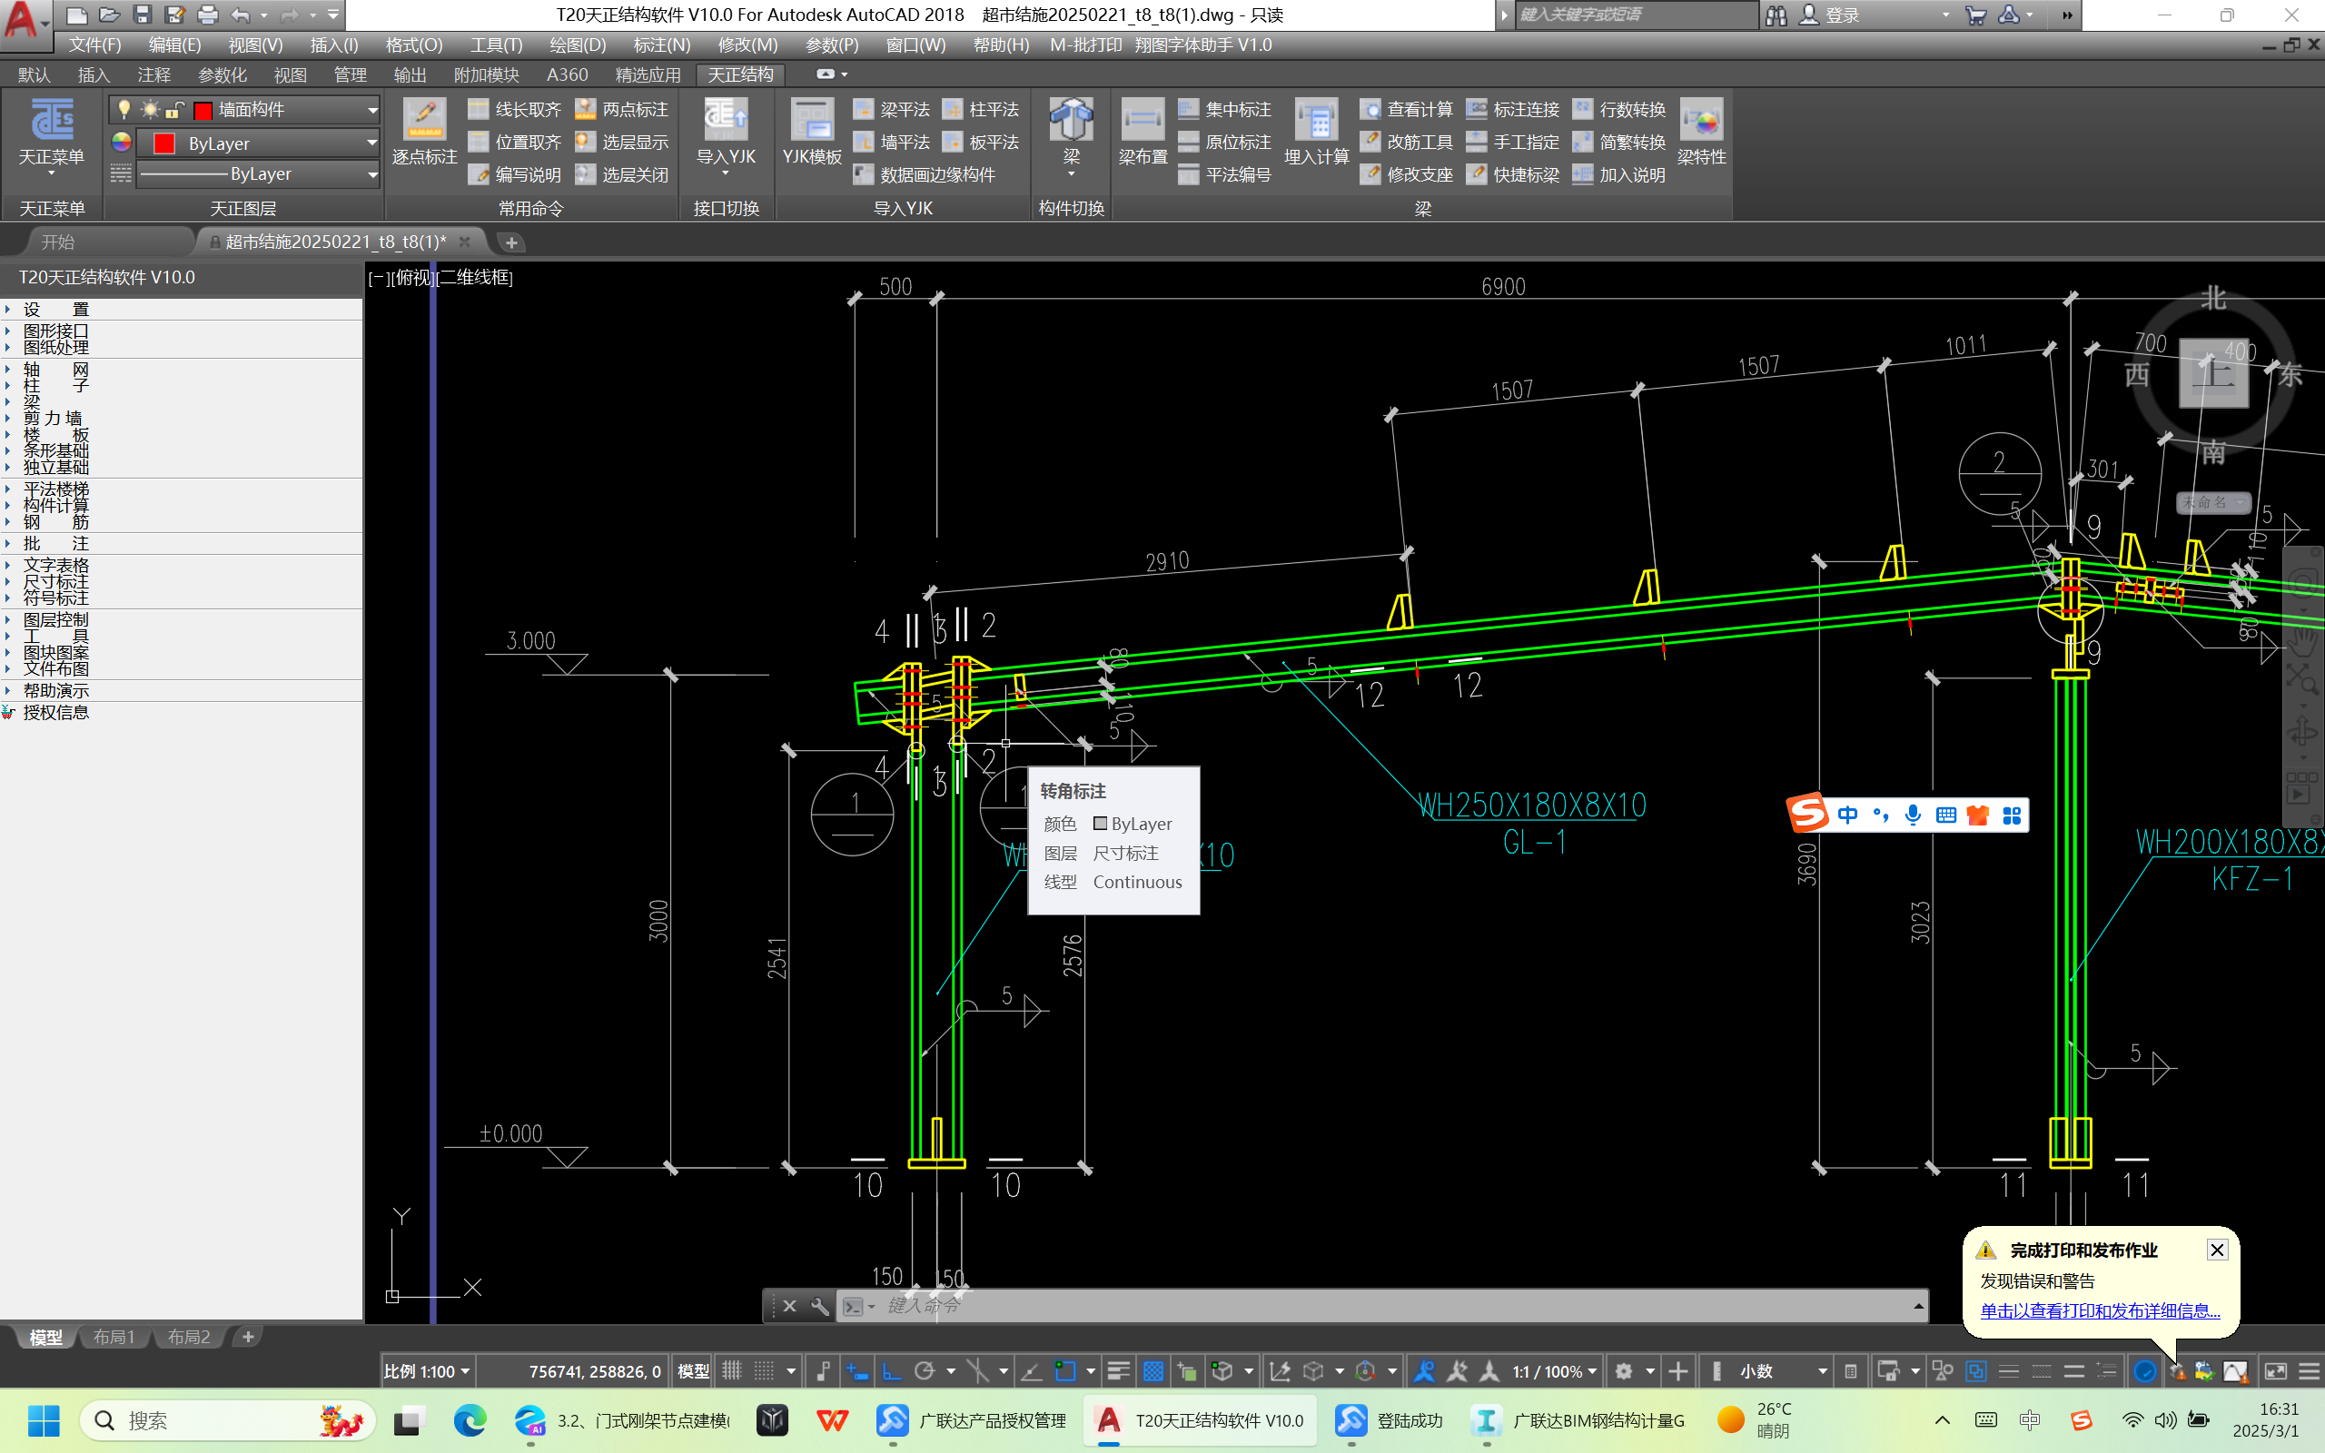2325x1453 pixels.
Task: Click the print details link in notification
Action: pyautogui.click(x=2099, y=1310)
